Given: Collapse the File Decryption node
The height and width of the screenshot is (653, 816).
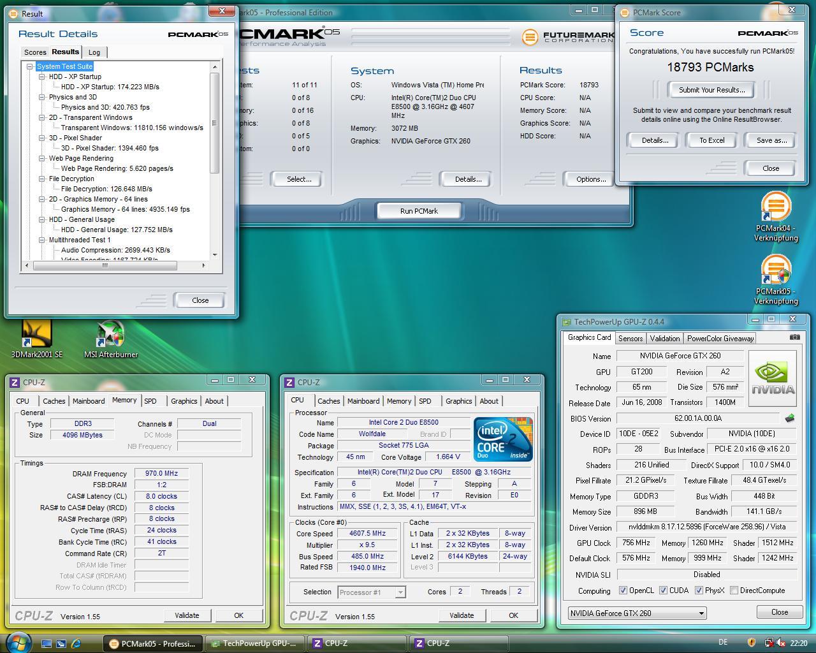Looking at the screenshot, I should pyautogui.click(x=41, y=179).
